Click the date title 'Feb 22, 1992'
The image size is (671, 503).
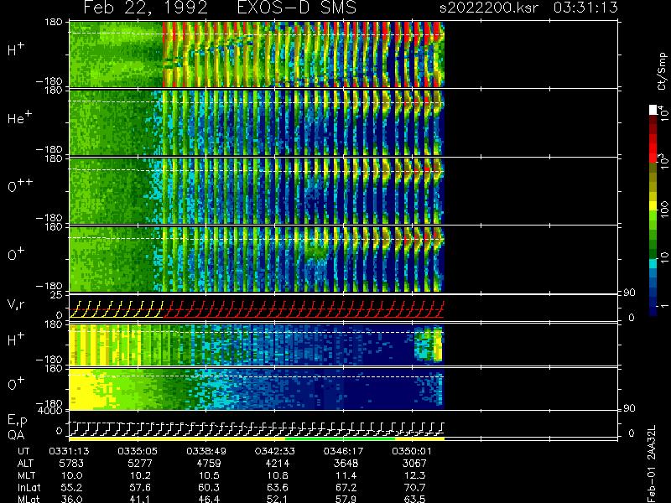pyautogui.click(x=145, y=8)
